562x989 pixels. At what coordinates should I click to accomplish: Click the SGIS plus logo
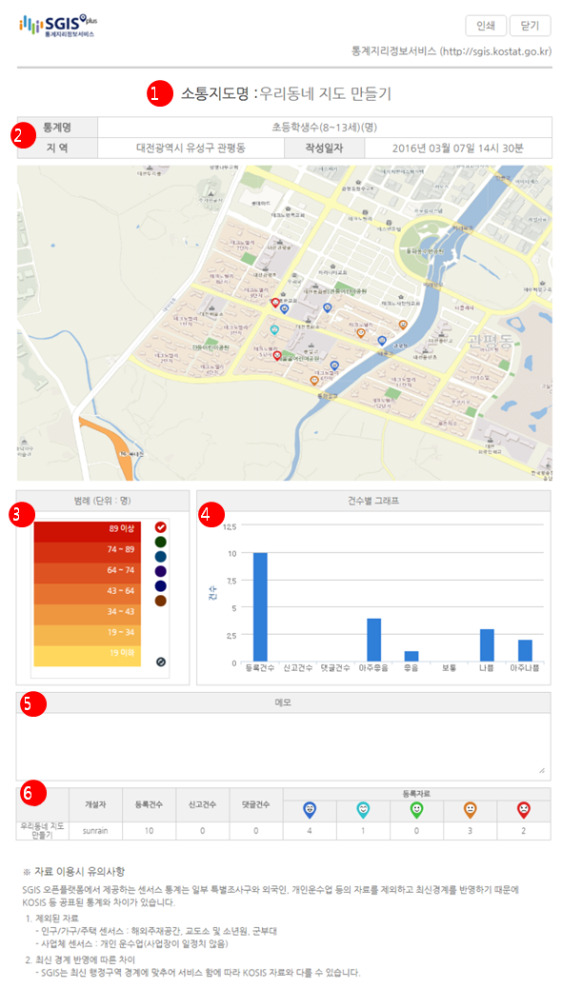(58, 26)
